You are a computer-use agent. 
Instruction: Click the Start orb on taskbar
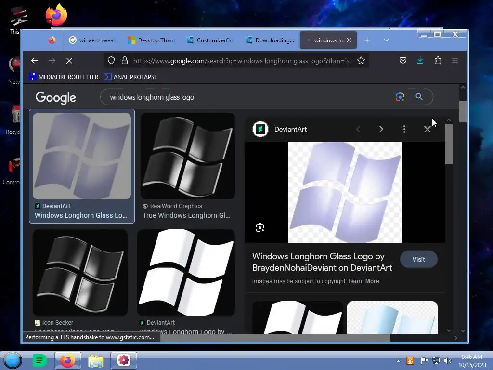pyautogui.click(x=13, y=360)
